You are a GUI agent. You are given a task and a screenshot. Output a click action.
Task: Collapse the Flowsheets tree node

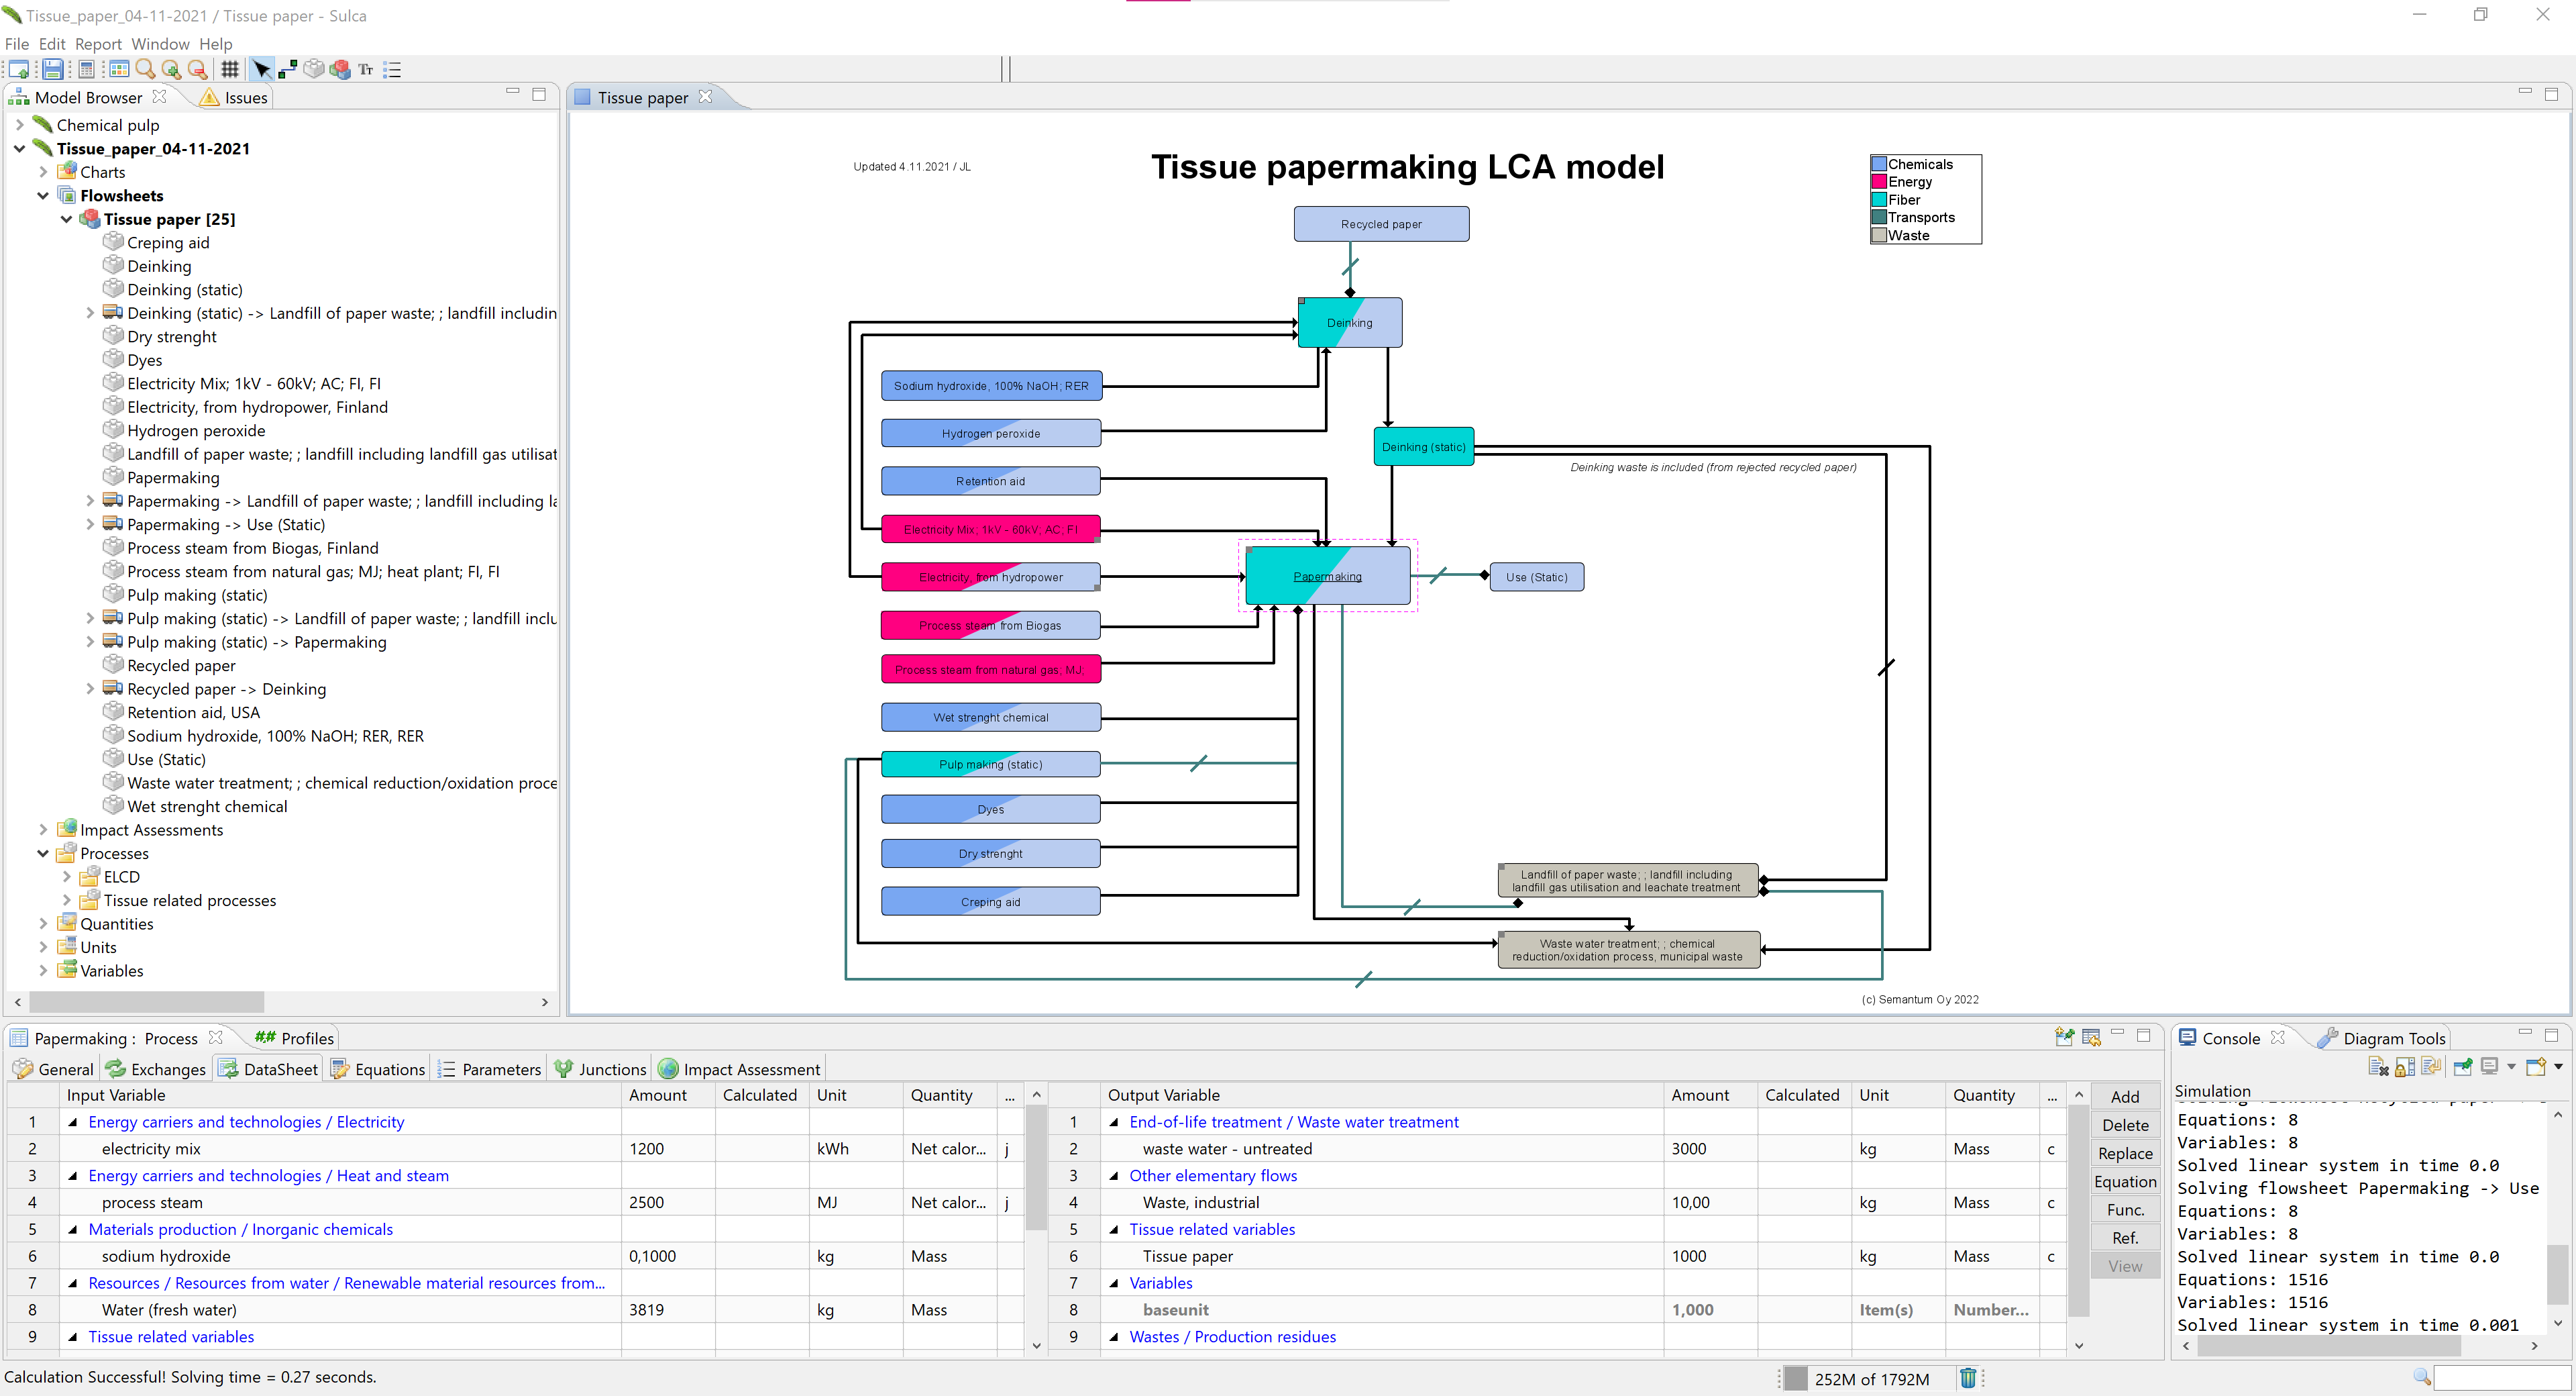click(x=43, y=195)
